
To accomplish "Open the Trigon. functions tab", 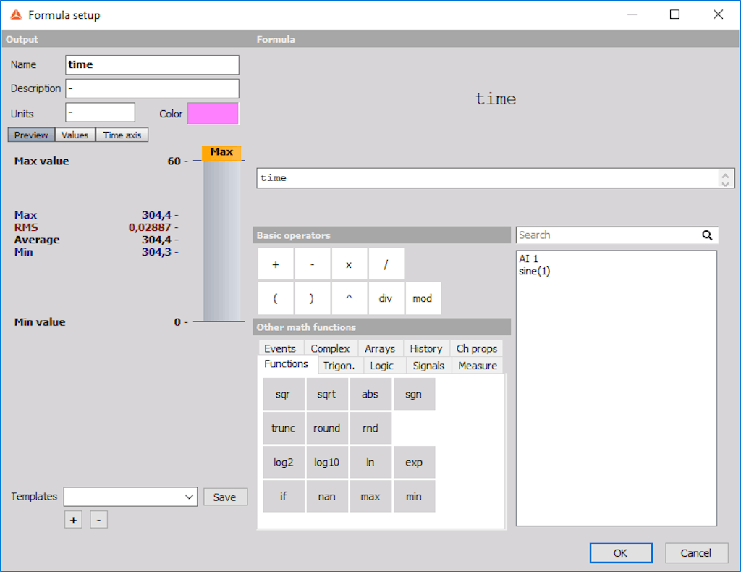I will coord(339,366).
